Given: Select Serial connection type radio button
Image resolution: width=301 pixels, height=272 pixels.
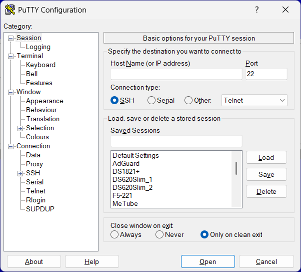Looking at the screenshot, I should (x=151, y=100).
